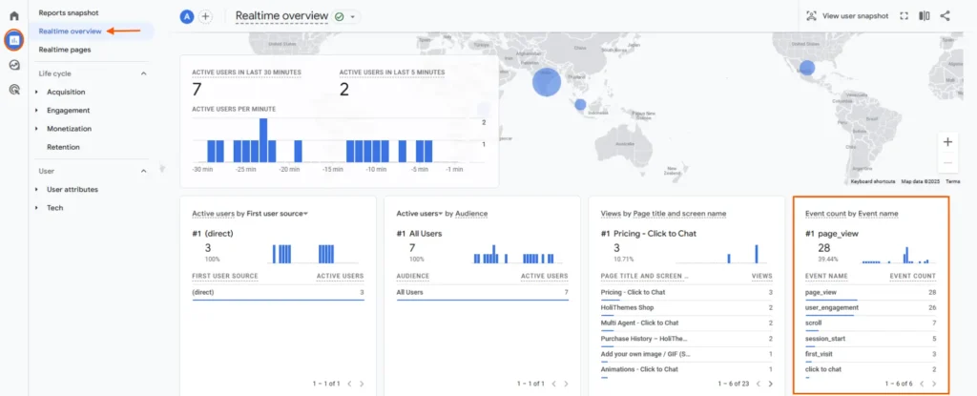Expand the Acquisition section
This screenshot has height=396, width=977.
36,93
